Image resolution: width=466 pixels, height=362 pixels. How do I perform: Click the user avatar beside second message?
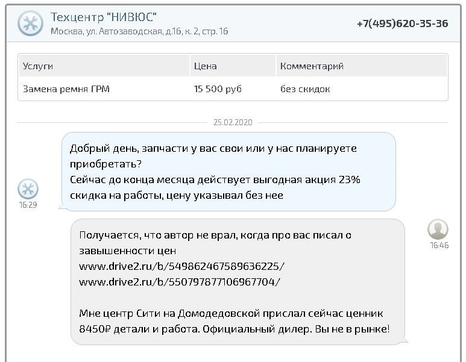pos(438,229)
